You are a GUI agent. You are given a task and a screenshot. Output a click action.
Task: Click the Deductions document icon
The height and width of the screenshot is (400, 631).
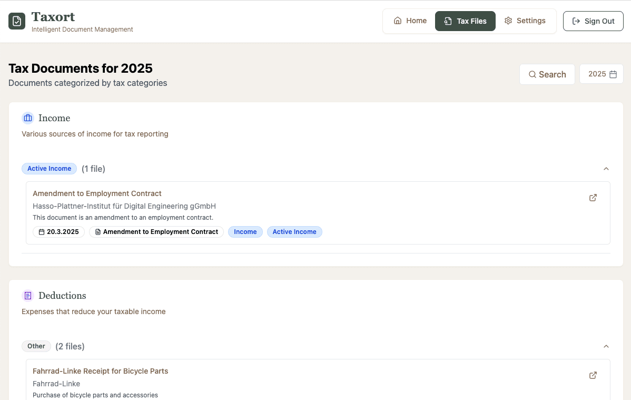click(28, 296)
